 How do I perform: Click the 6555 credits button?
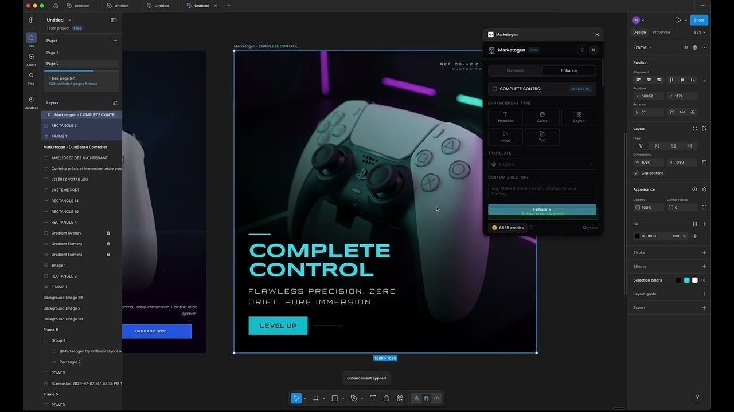[x=507, y=228]
